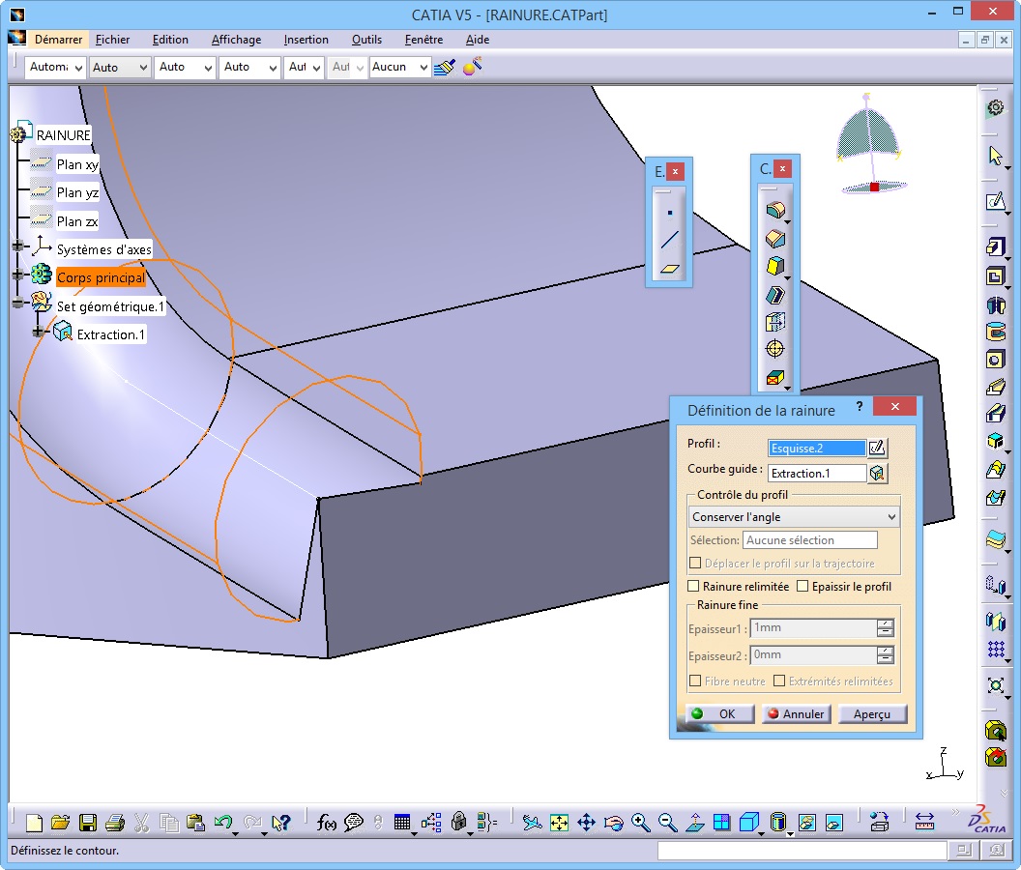Open the Sketcher tool in right toolbar
Image resolution: width=1021 pixels, height=870 pixels.
(995, 202)
